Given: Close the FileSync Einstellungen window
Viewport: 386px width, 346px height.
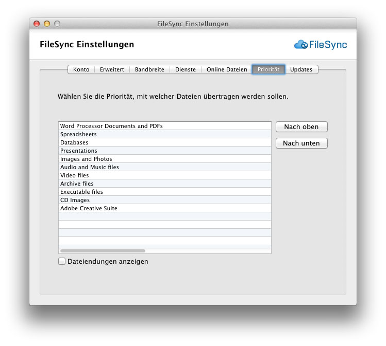Looking at the screenshot, I should pyautogui.click(x=37, y=24).
